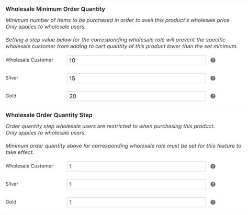The image size is (248, 215).
Task: Select the Silver quantity step input
Action: click(136, 184)
